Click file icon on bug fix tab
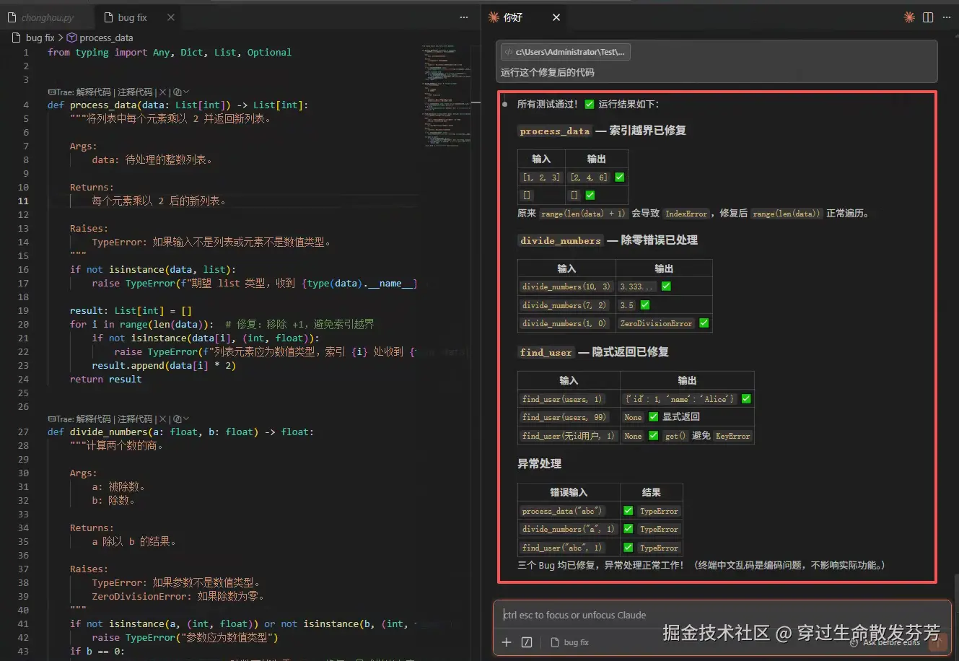This screenshot has width=959, height=661. (x=109, y=17)
